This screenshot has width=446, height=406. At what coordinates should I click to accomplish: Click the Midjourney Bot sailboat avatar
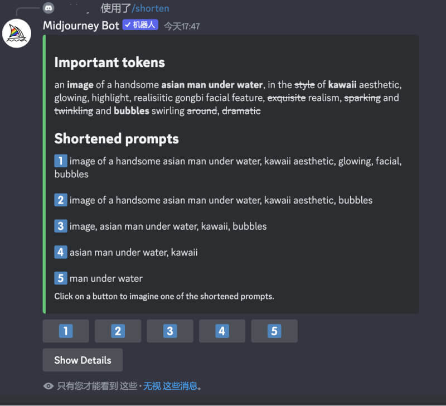(x=16, y=33)
